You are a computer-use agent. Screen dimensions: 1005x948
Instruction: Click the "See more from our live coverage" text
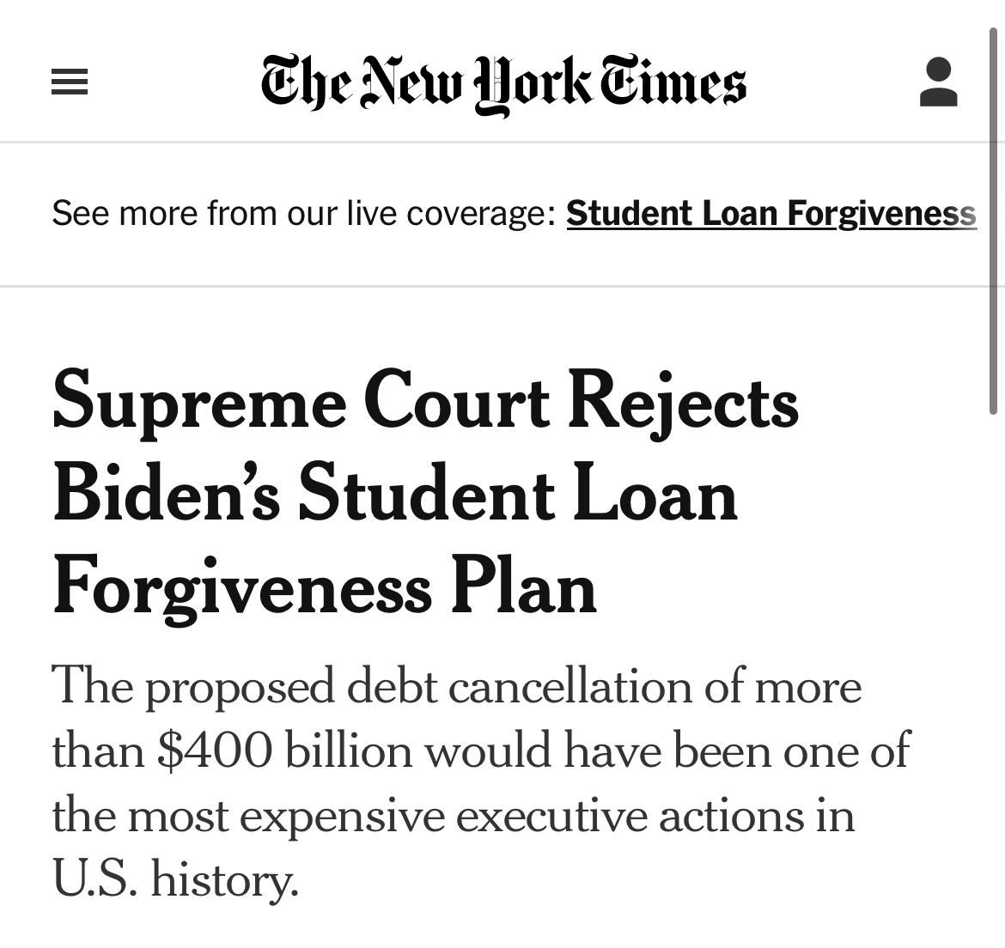point(304,213)
